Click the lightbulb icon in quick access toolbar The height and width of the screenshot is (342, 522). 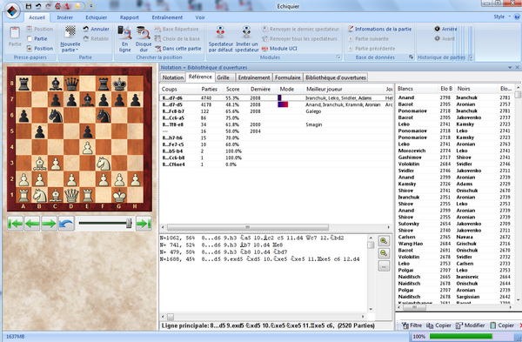point(77,6)
